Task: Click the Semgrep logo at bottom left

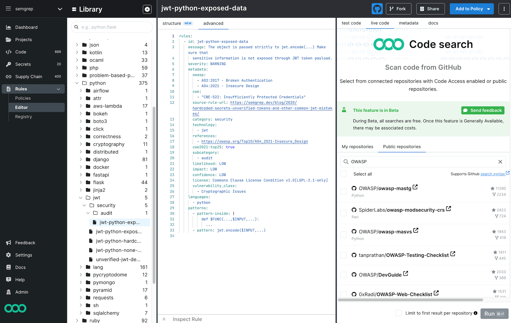Action: [15, 308]
